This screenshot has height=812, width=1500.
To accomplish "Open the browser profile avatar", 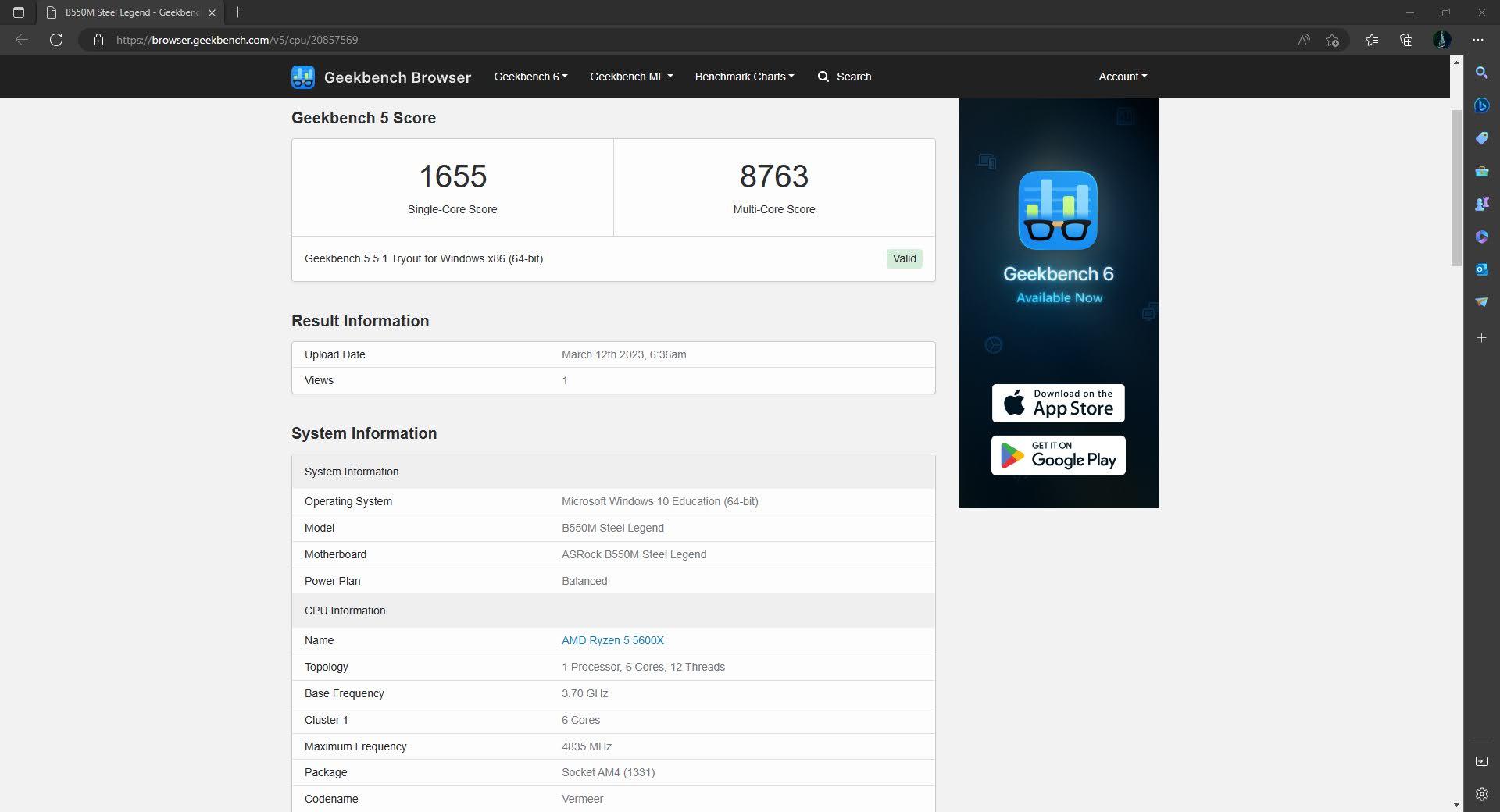I will coord(1442,40).
